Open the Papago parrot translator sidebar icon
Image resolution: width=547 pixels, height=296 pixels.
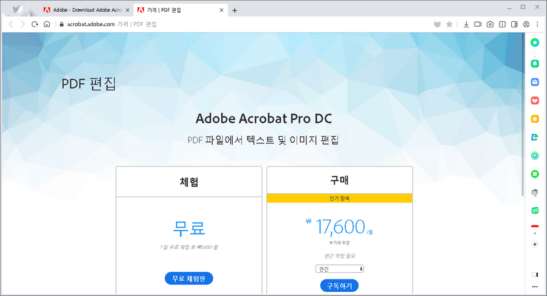click(x=535, y=137)
